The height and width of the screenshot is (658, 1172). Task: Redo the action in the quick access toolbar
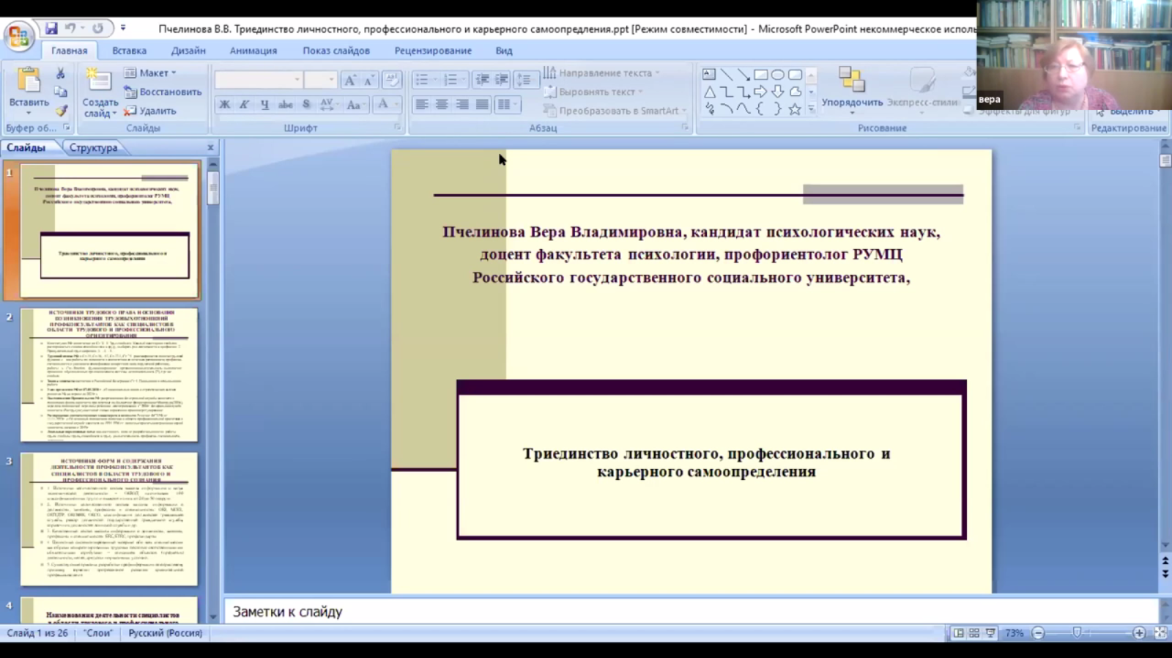(x=97, y=29)
